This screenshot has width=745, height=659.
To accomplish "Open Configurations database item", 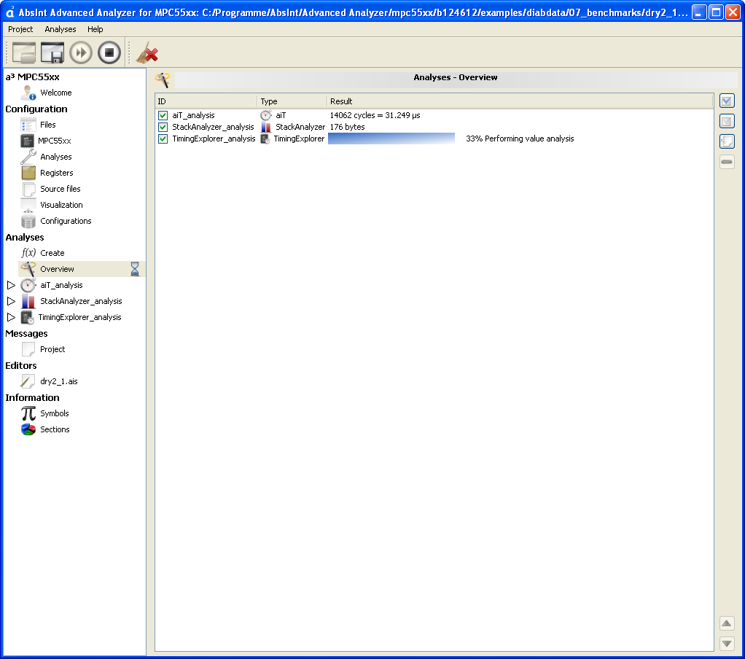I will 66,221.
